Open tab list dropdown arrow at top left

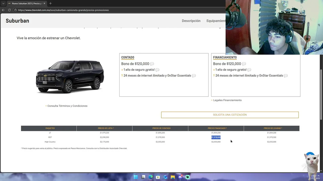point(3,3)
